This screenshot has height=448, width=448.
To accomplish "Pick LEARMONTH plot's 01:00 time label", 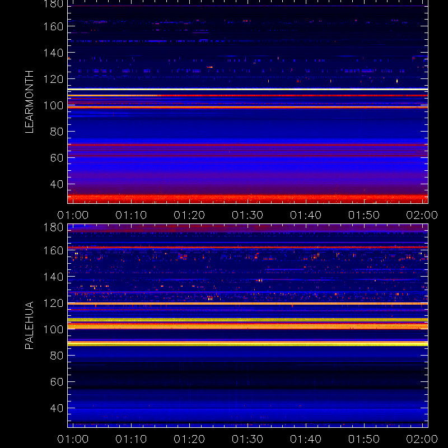I will click(x=73, y=215).
